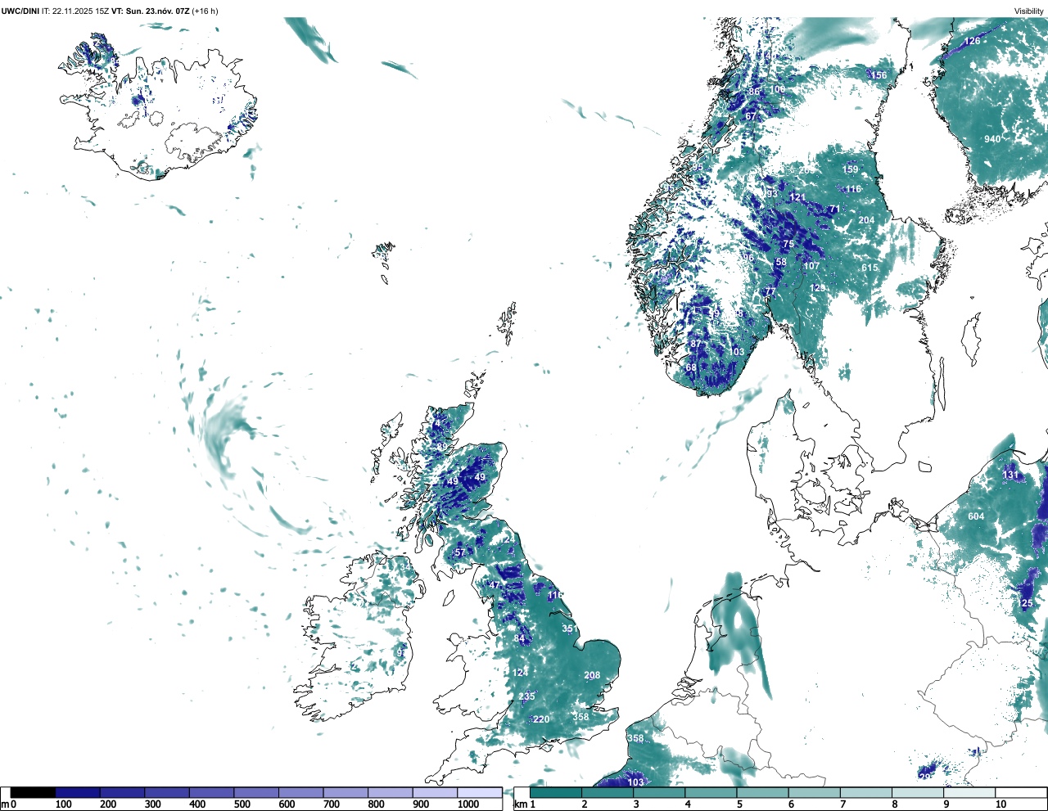Click the UWC/DINI model label
The width and height of the screenshot is (1048, 811).
pos(20,11)
